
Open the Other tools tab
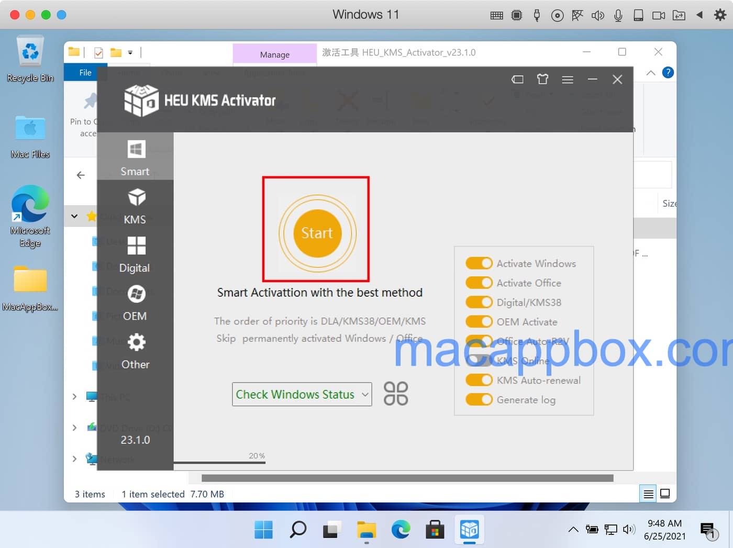[135, 351]
